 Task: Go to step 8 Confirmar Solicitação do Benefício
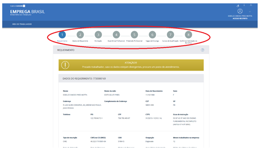coord(188,35)
